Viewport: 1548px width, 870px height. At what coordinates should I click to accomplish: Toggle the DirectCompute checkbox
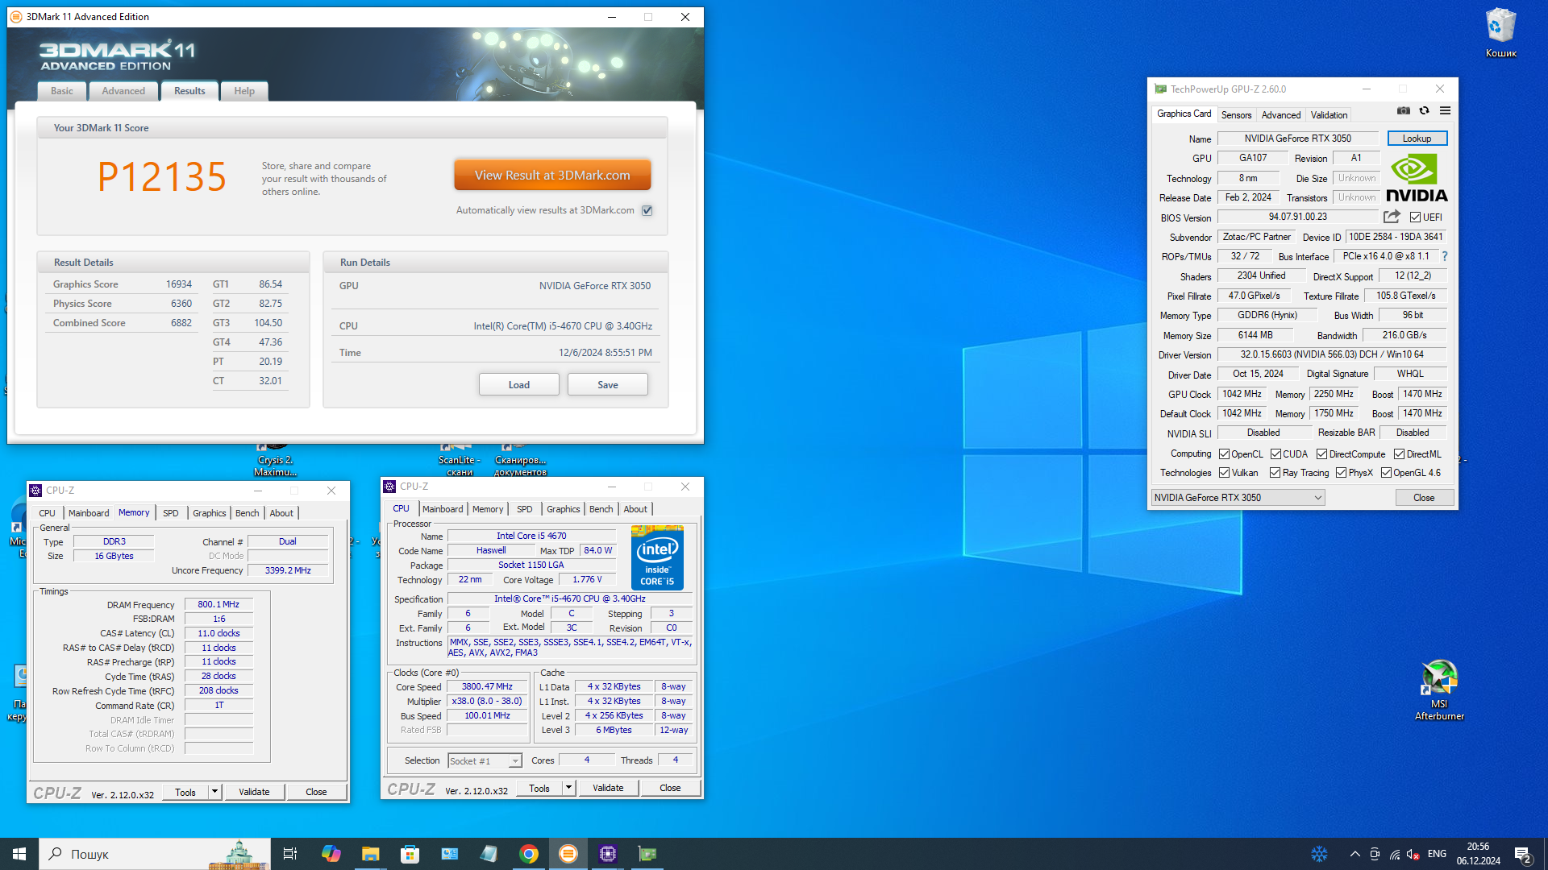[x=1322, y=454]
